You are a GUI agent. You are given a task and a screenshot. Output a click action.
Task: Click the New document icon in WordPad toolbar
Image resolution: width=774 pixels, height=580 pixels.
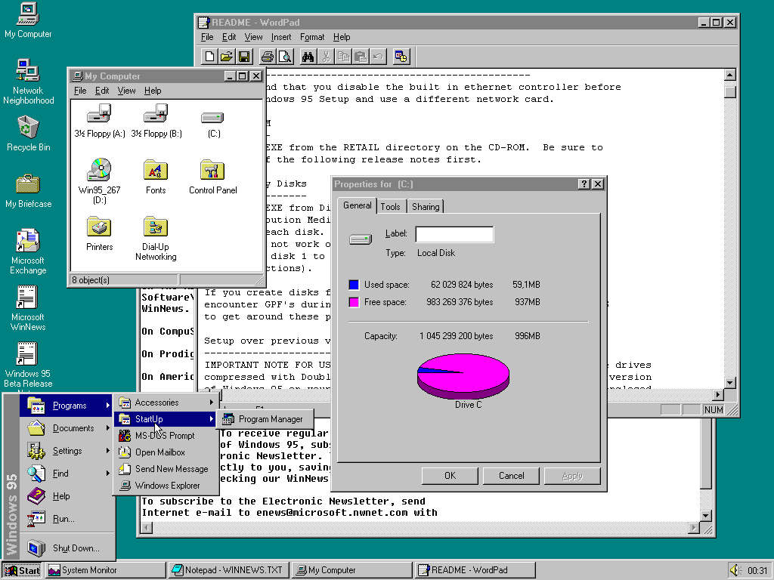pyautogui.click(x=210, y=57)
